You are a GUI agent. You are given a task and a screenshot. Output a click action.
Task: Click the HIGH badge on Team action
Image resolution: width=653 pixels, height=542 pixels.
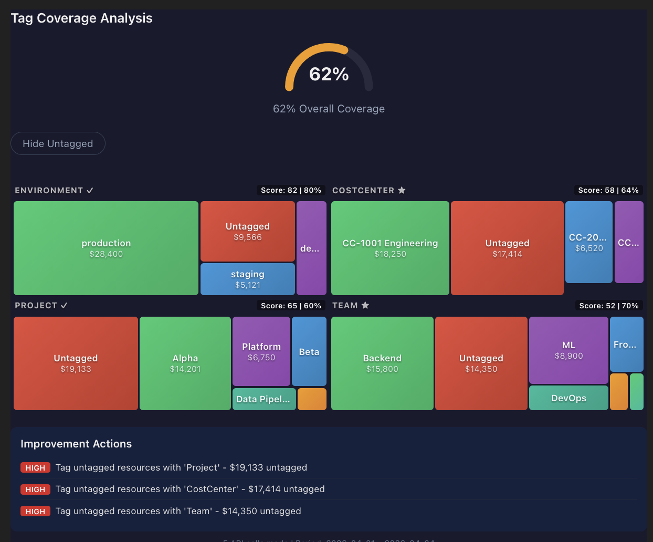pyautogui.click(x=35, y=511)
